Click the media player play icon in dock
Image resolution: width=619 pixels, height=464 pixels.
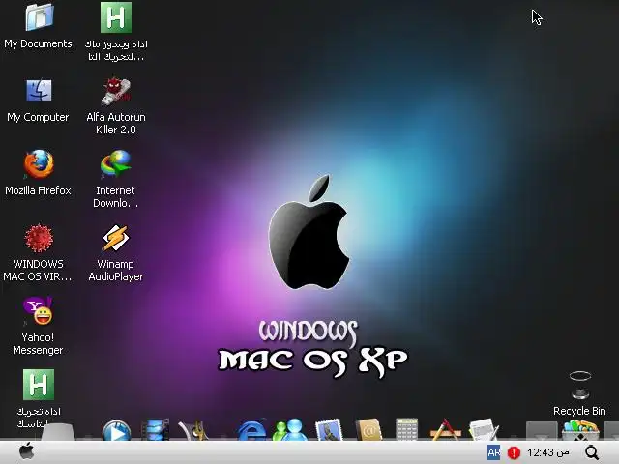click(116, 431)
